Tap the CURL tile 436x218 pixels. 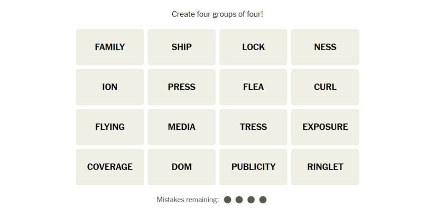click(x=325, y=87)
